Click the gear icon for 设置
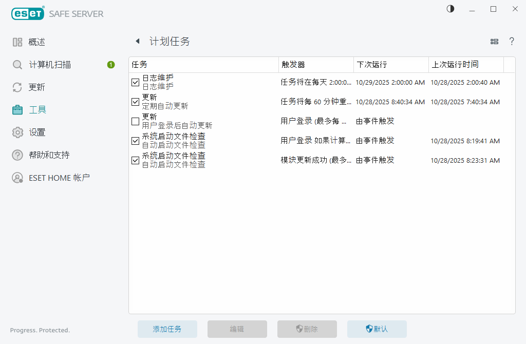 17,132
